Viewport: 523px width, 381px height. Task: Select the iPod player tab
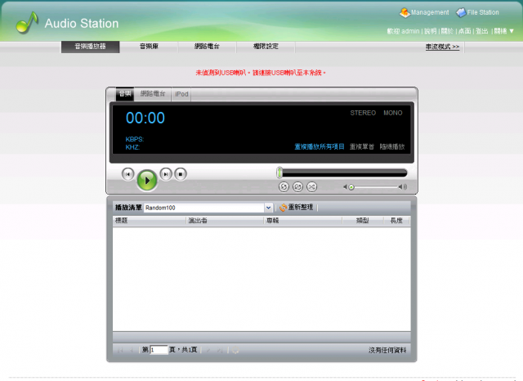tap(181, 94)
